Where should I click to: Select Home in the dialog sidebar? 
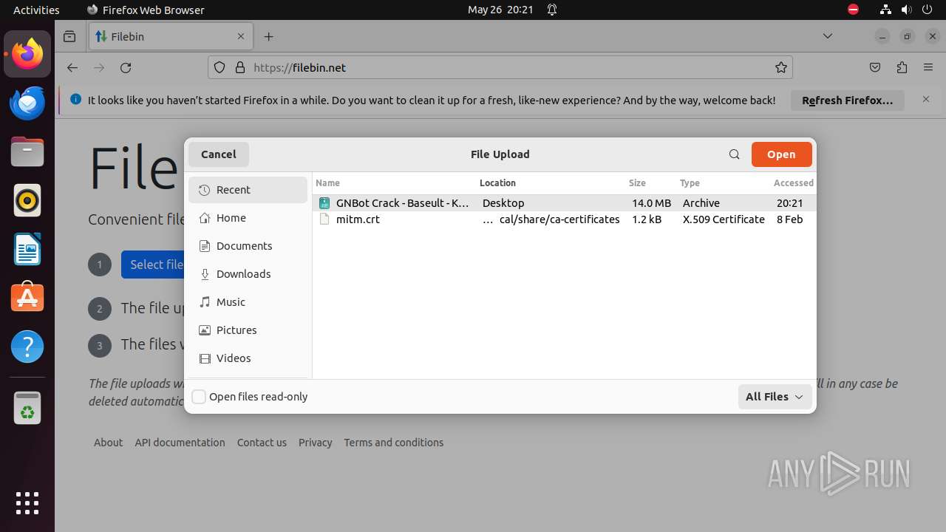248,218
